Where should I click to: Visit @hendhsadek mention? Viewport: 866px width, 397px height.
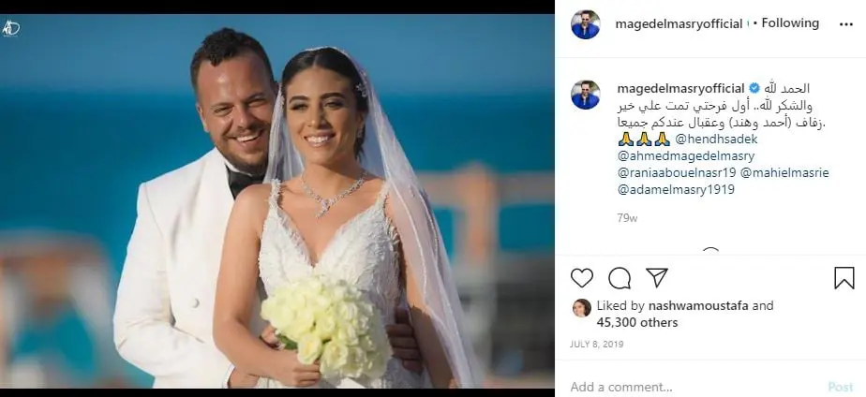[716, 140]
